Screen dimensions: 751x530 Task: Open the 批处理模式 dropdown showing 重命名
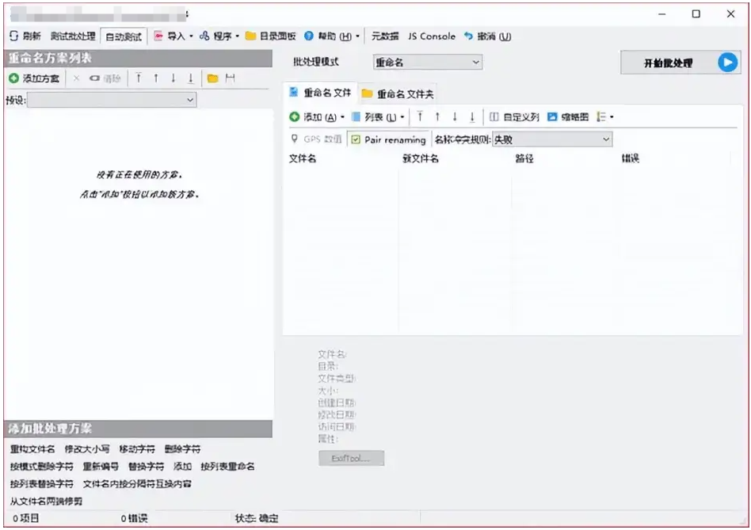427,63
